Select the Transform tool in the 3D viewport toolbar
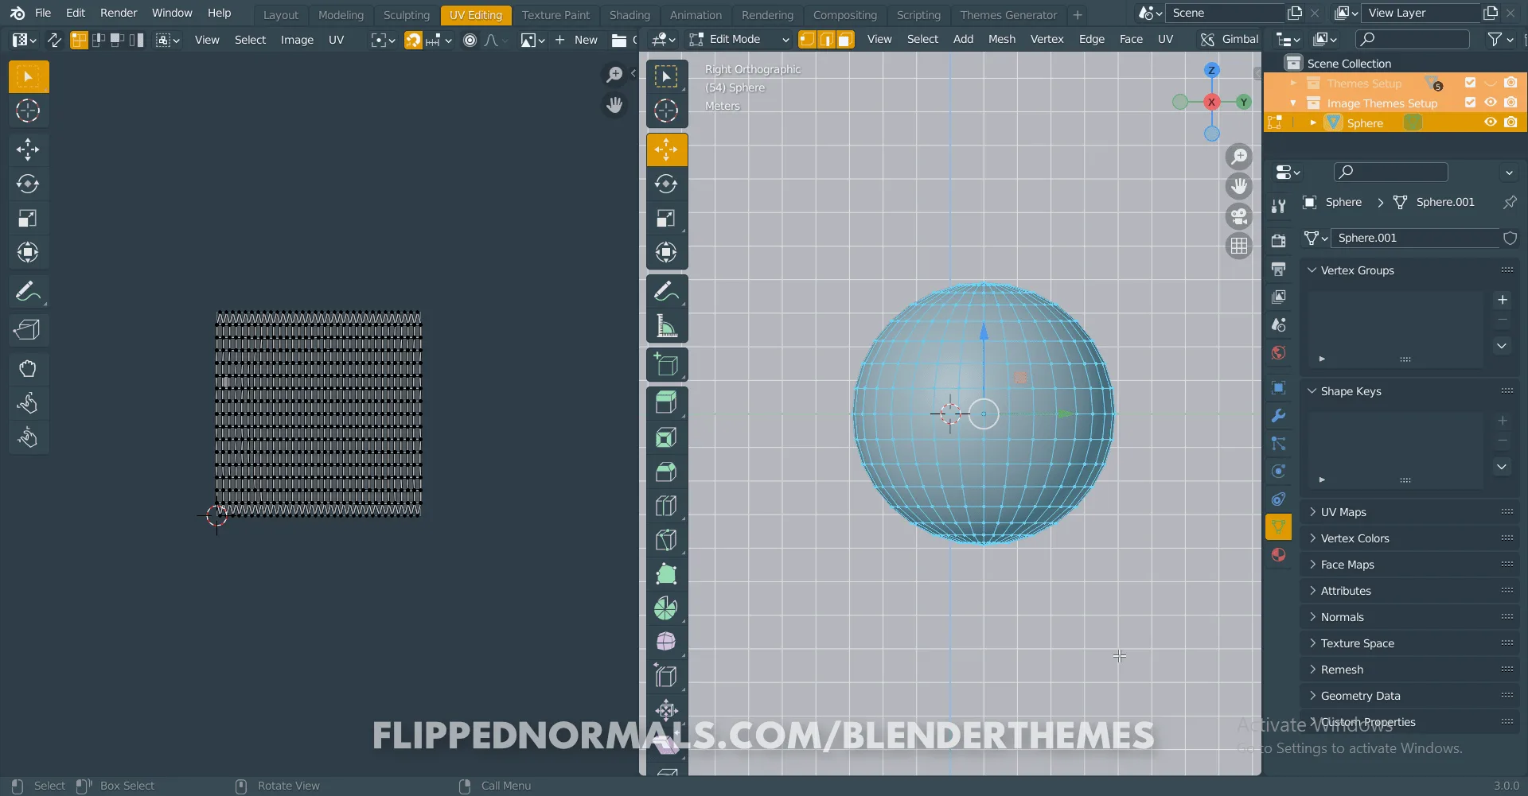 tap(667, 252)
